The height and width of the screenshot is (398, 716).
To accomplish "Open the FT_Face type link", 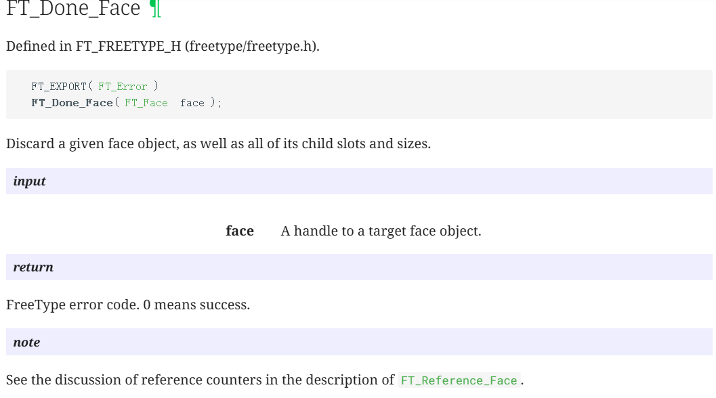I will point(146,103).
